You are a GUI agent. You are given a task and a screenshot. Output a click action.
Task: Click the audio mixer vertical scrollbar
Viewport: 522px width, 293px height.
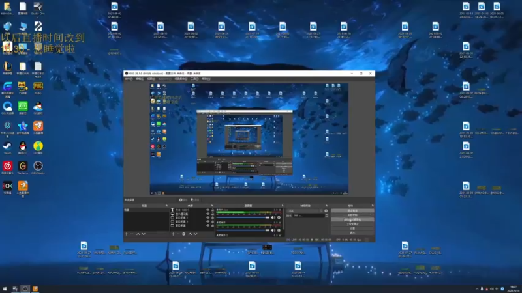click(284, 219)
